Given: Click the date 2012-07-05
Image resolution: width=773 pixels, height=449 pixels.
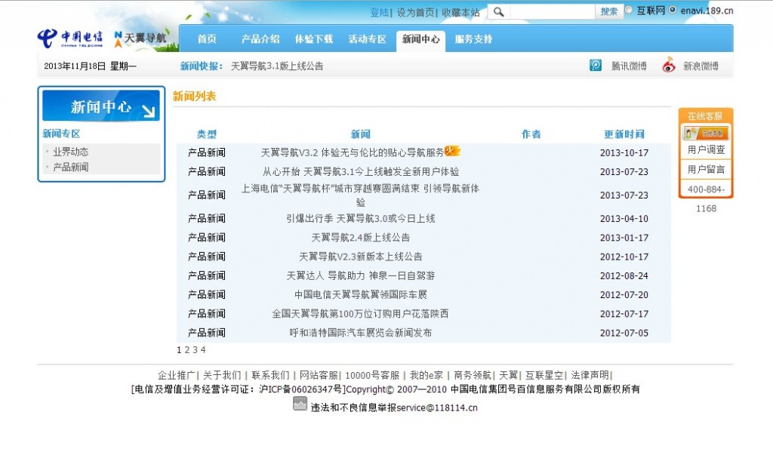Looking at the screenshot, I should pyautogui.click(x=624, y=334).
